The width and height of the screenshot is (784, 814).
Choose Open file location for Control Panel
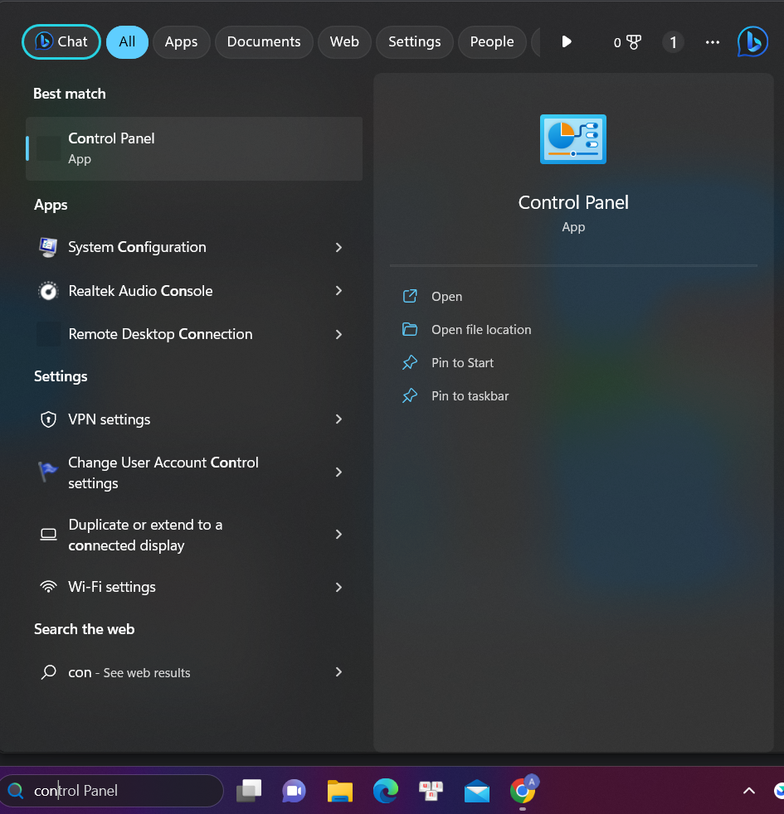[x=481, y=330]
